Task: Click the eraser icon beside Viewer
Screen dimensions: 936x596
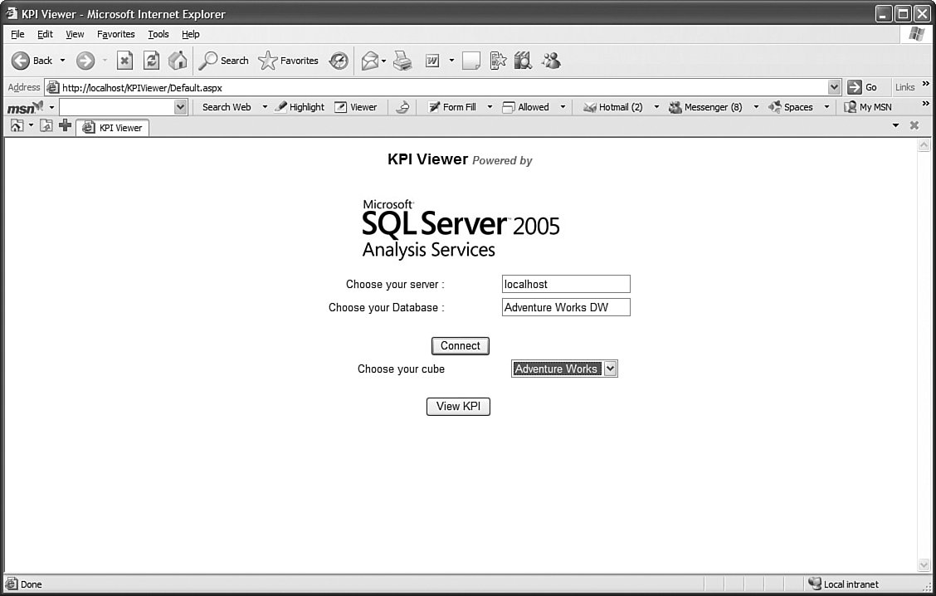Action: (403, 107)
